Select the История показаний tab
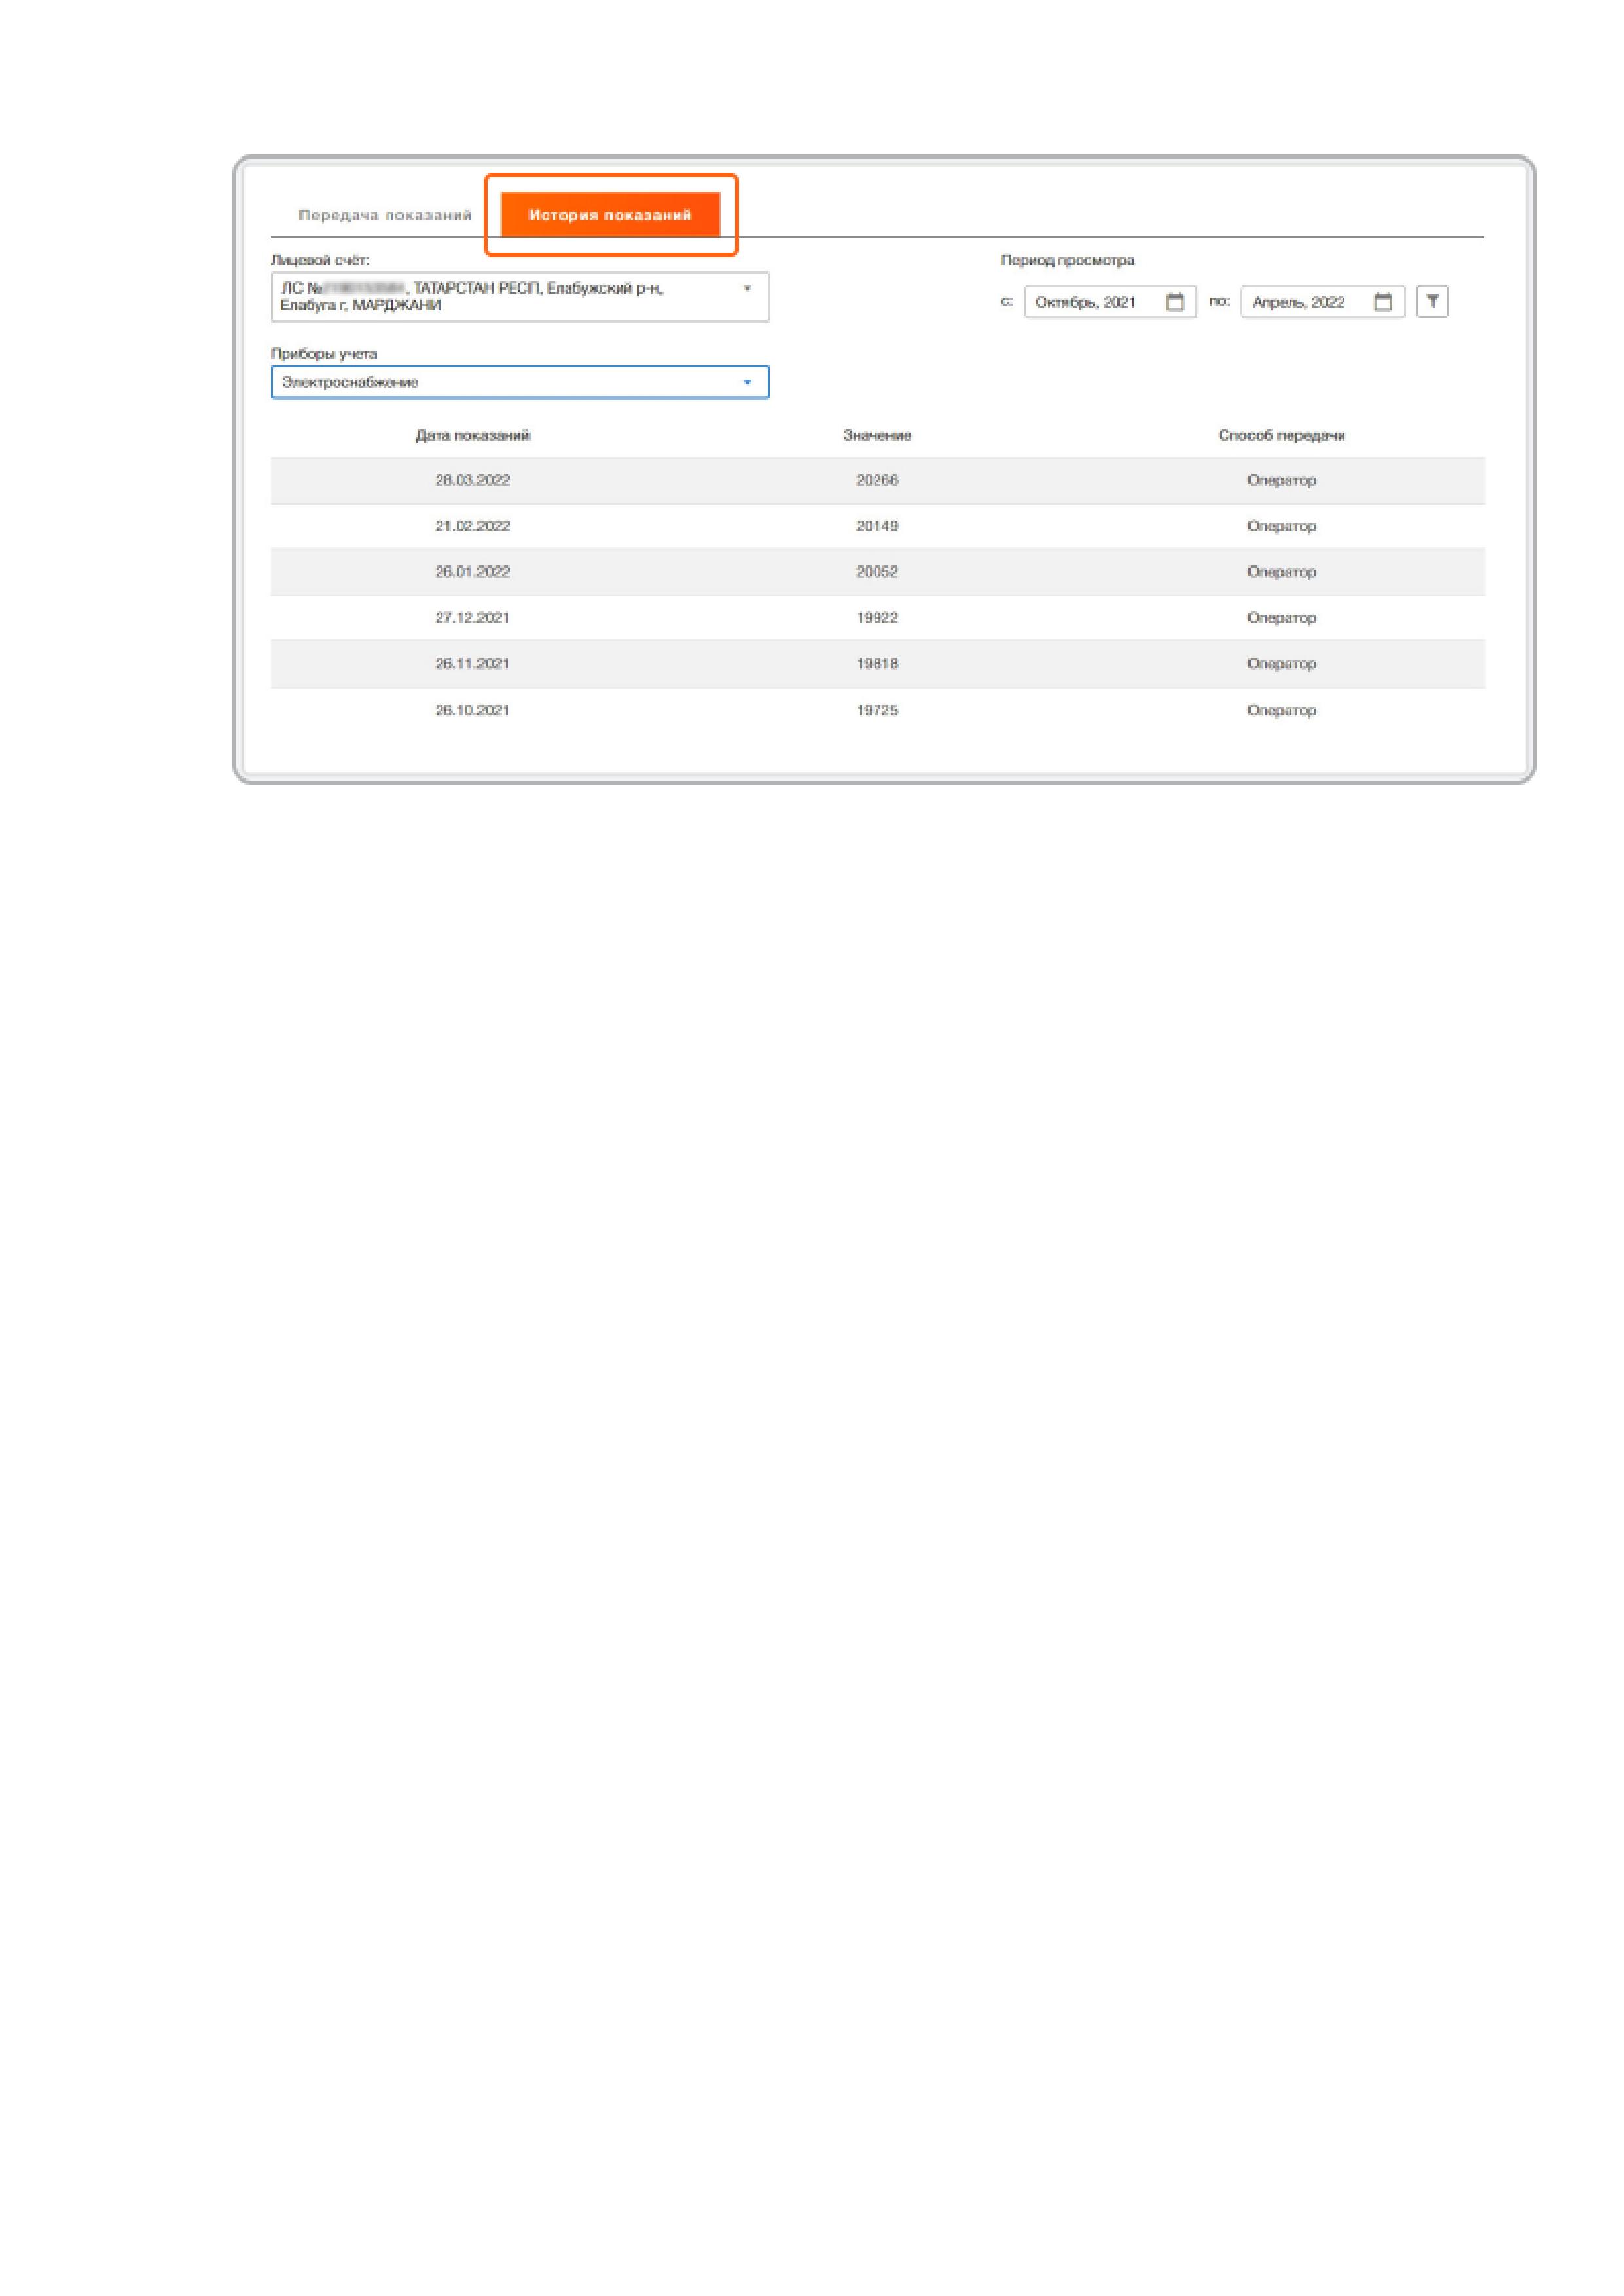1624x2296 pixels. [610, 215]
